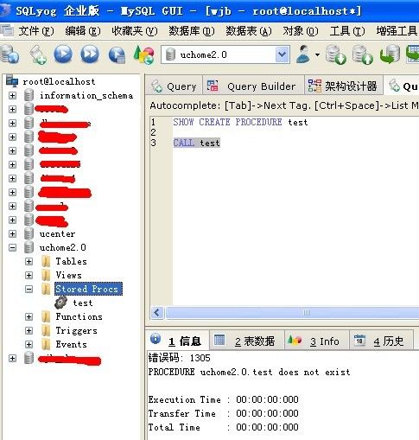Open the 对象(O) menu
The width and height of the screenshot is (419, 440).
pos(301,31)
